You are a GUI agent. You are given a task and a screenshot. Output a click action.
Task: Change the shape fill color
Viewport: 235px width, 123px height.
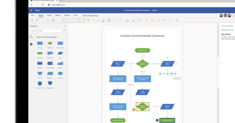pos(128,20)
